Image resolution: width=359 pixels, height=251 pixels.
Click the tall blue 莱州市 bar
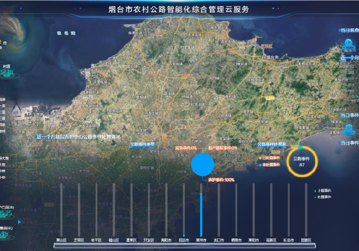pyautogui.click(x=201, y=211)
